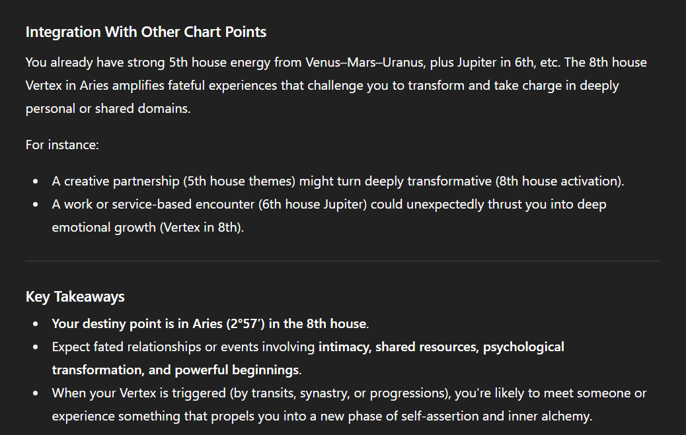Click the bold "intimacy, shared resources, psychological" text
686x435 pixels.
coord(441,347)
